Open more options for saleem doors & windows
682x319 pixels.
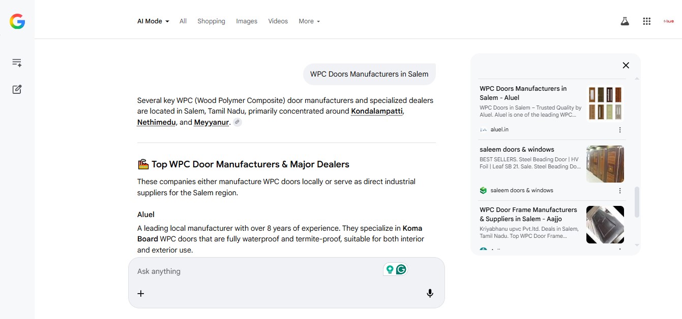[x=620, y=191]
